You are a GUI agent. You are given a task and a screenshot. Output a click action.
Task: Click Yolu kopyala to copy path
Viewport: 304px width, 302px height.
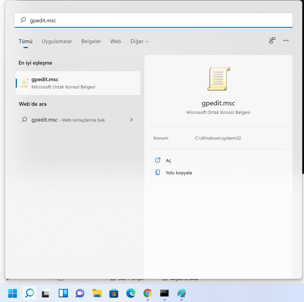[x=178, y=173]
